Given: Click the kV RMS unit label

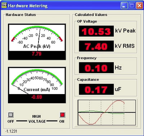Looking at the screenshot, I should (x=125, y=46).
